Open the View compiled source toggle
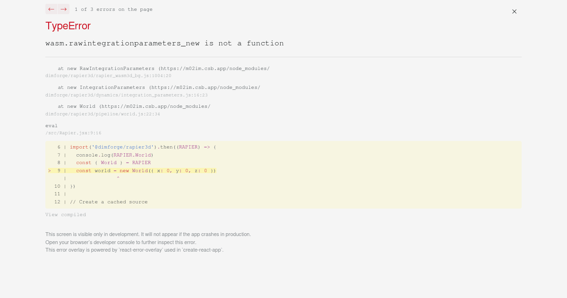Image resolution: width=567 pixels, height=298 pixels. [66, 214]
